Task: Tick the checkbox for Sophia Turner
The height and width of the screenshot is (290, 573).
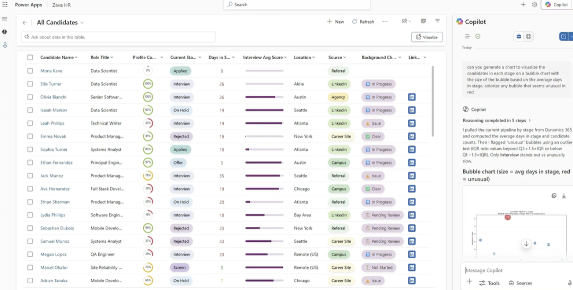Action: (x=30, y=150)
